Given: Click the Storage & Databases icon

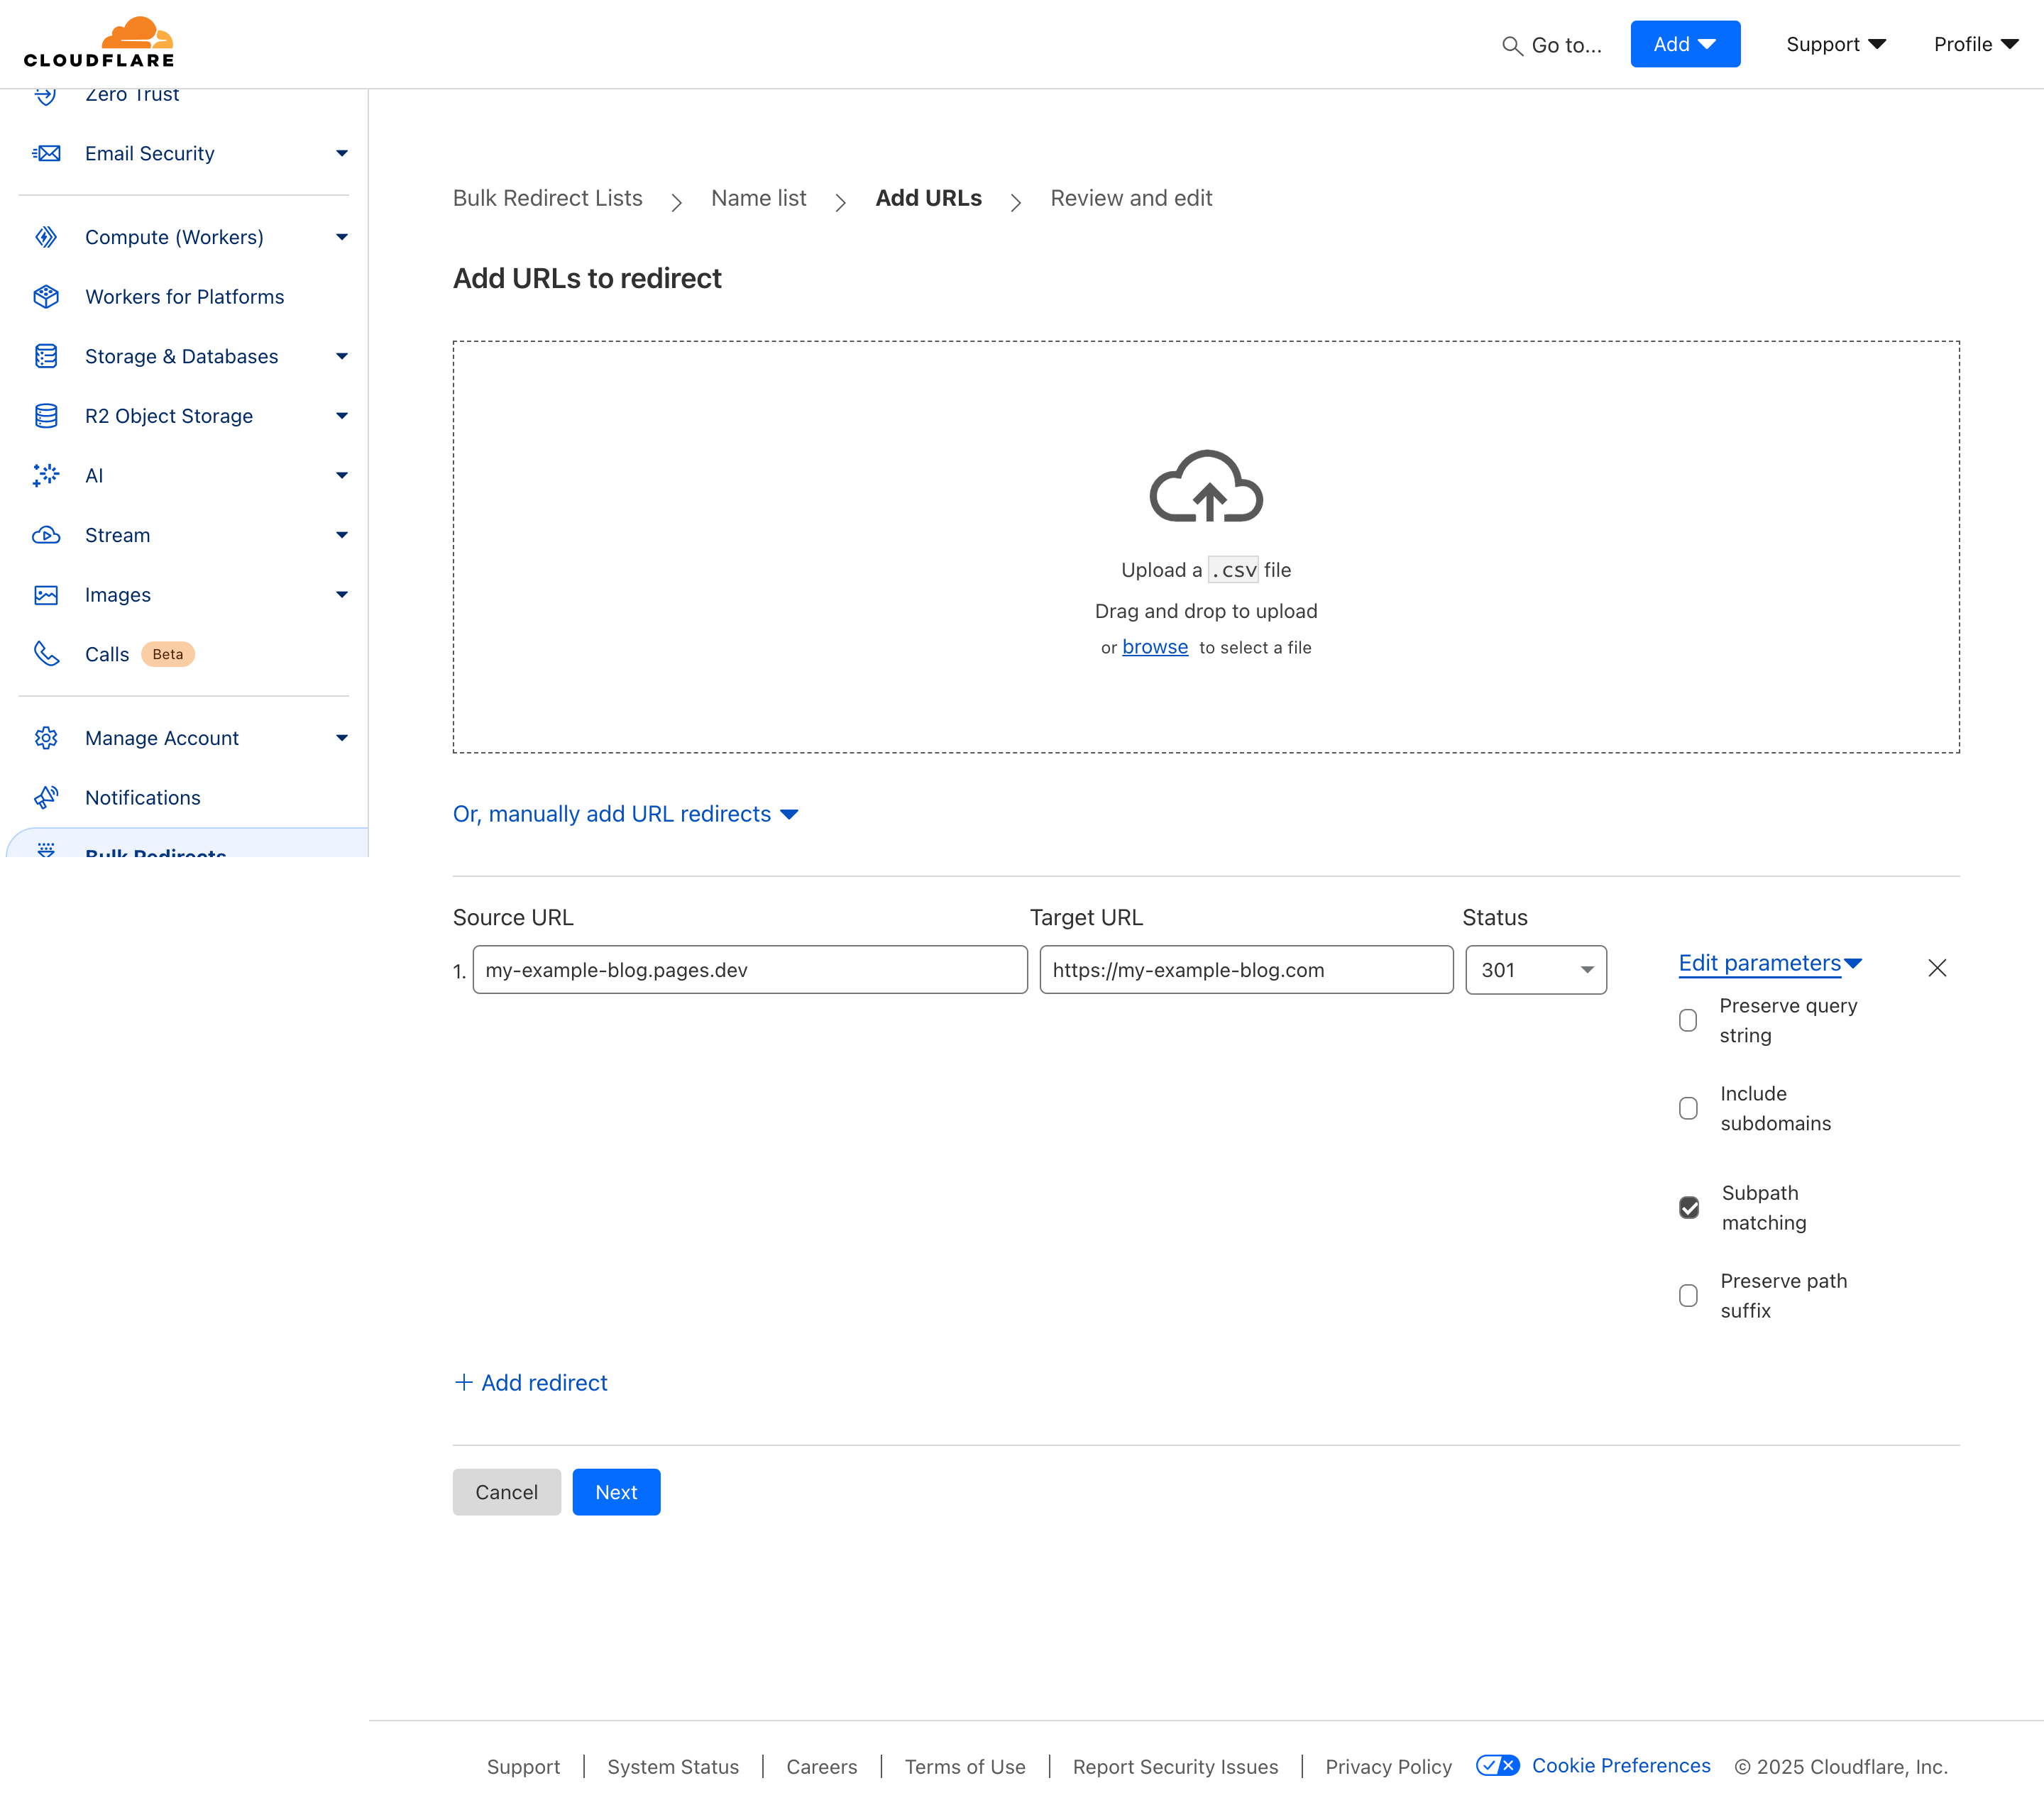Looking at the screenshot, I should [x=46, y=355].
